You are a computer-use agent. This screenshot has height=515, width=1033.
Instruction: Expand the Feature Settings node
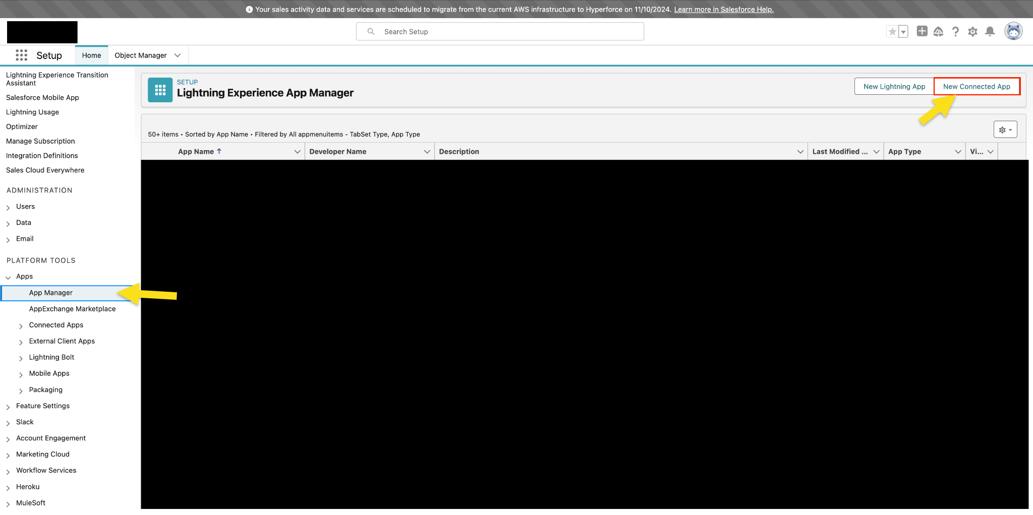pos(8,406)
